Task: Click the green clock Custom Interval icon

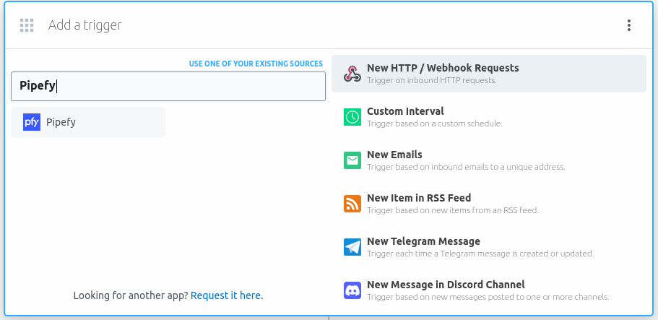Action: (352, 117)
